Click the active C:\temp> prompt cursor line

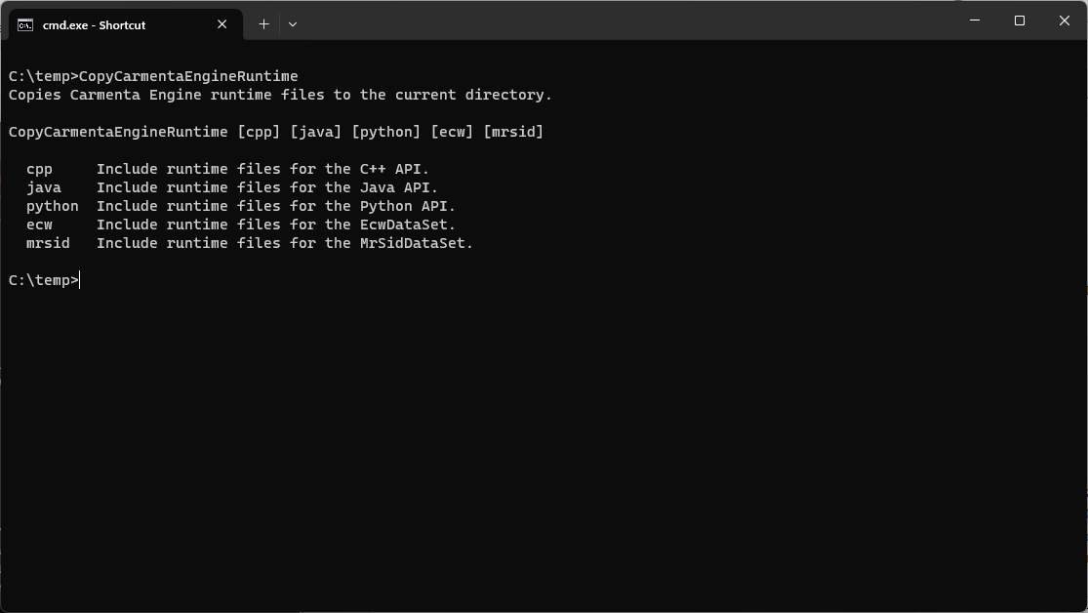(x=45, y=280)
